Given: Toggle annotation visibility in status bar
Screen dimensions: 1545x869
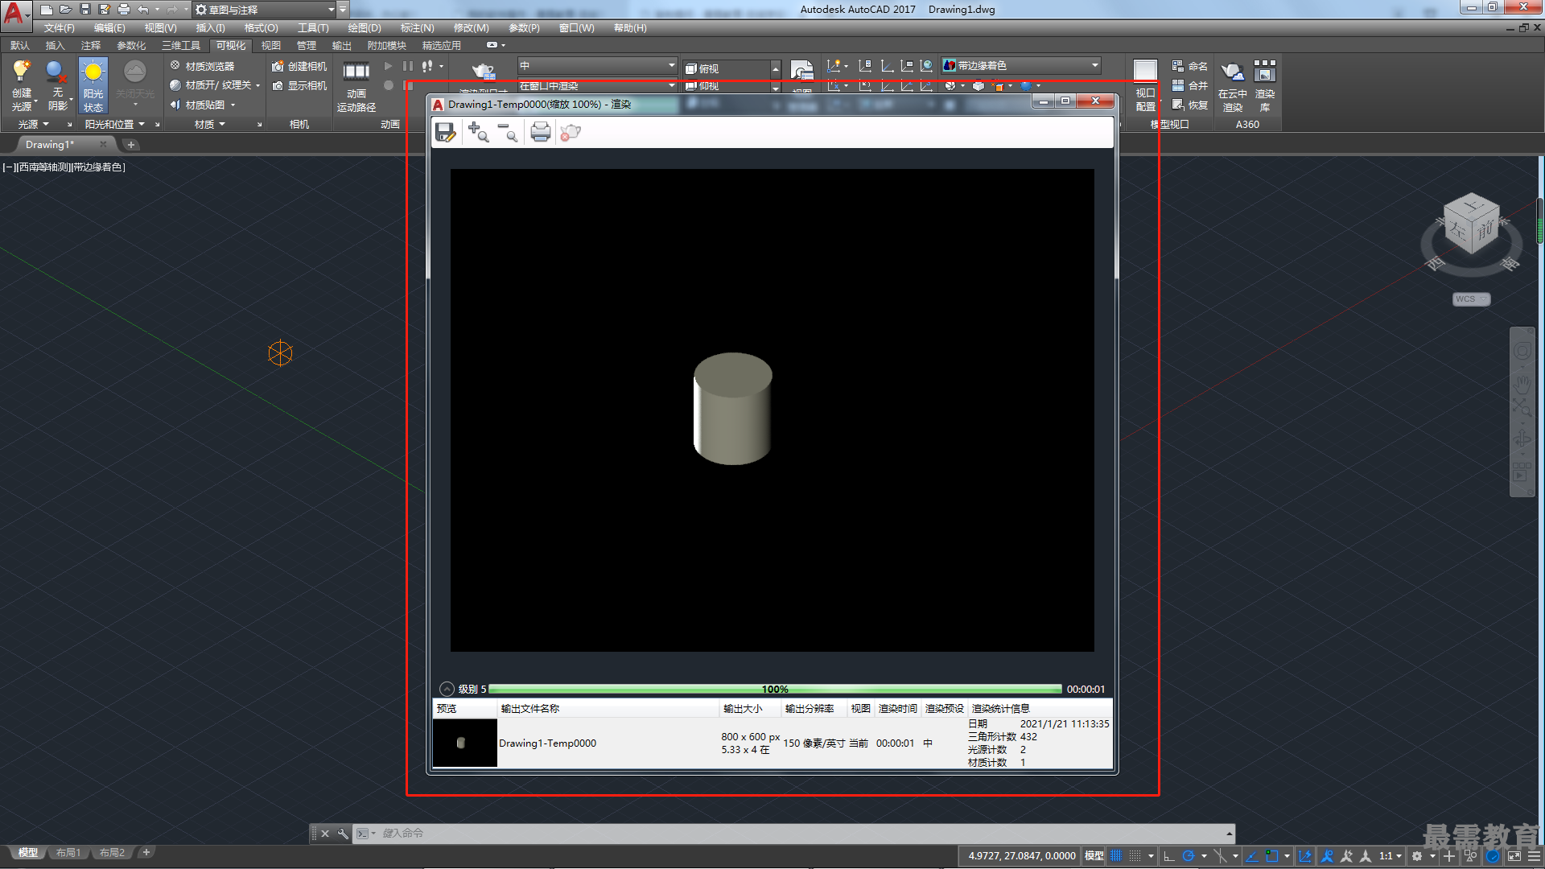Looking at the screenshot, I should click(x=1328, y=856).
